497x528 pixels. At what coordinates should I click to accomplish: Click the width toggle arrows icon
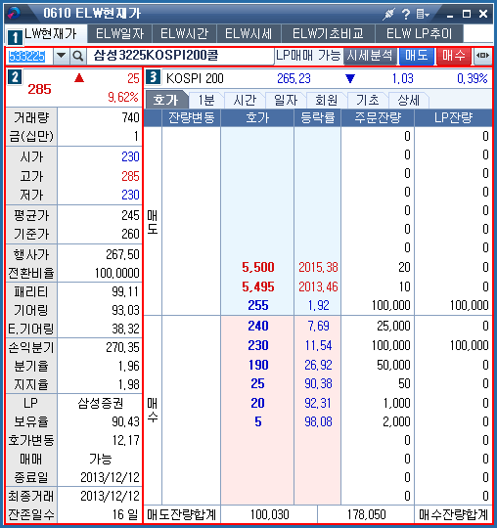(x=482, y=56)
